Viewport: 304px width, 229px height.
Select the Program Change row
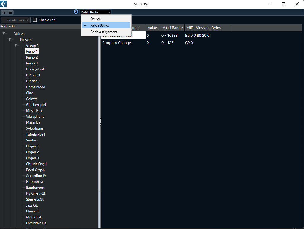[116, 43]
